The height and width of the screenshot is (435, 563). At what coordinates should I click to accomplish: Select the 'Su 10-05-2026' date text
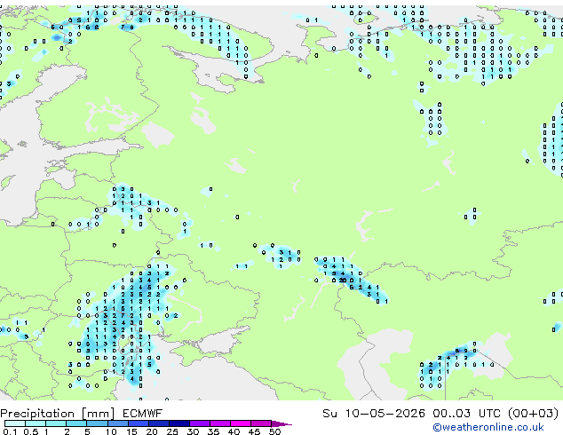coord(374,414)
